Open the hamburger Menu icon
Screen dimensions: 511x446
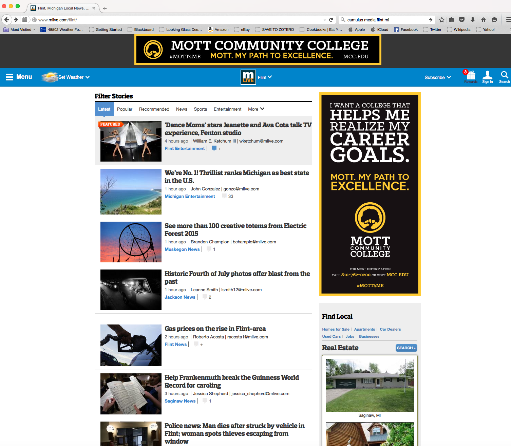[10, 77]
